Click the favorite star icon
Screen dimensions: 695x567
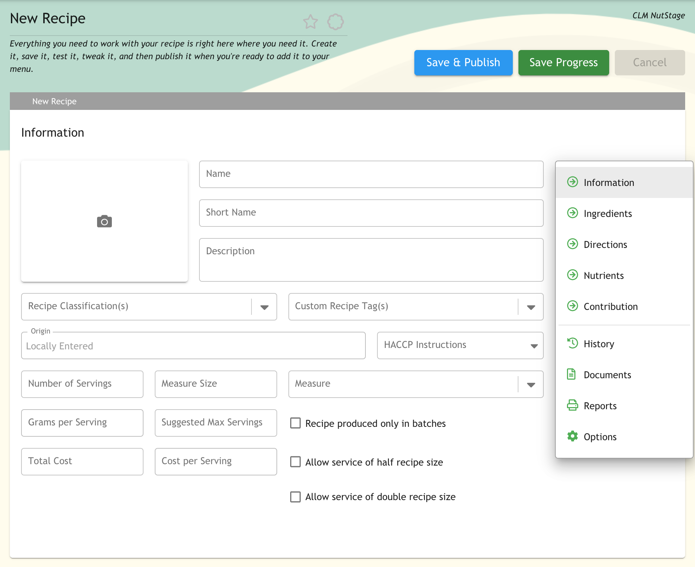pos(310,22)
